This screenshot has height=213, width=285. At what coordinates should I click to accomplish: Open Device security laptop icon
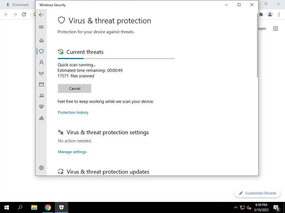click(x=41, y=96)
